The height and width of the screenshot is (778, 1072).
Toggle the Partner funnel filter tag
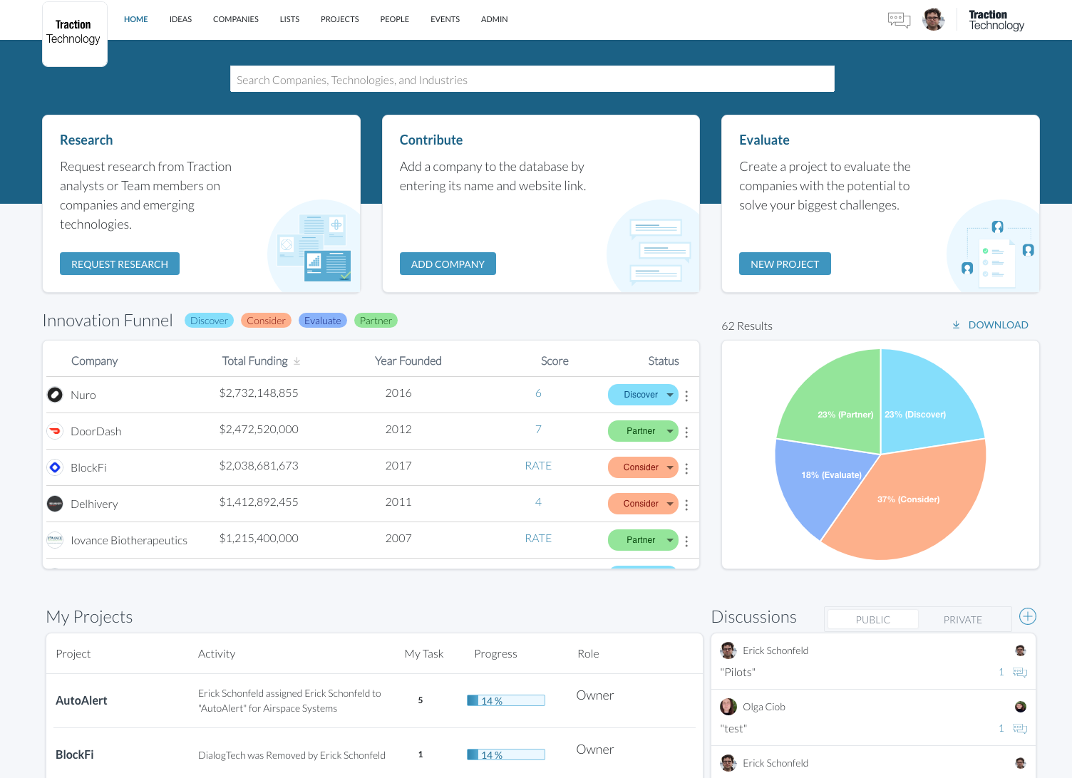(x=376, y=321)
